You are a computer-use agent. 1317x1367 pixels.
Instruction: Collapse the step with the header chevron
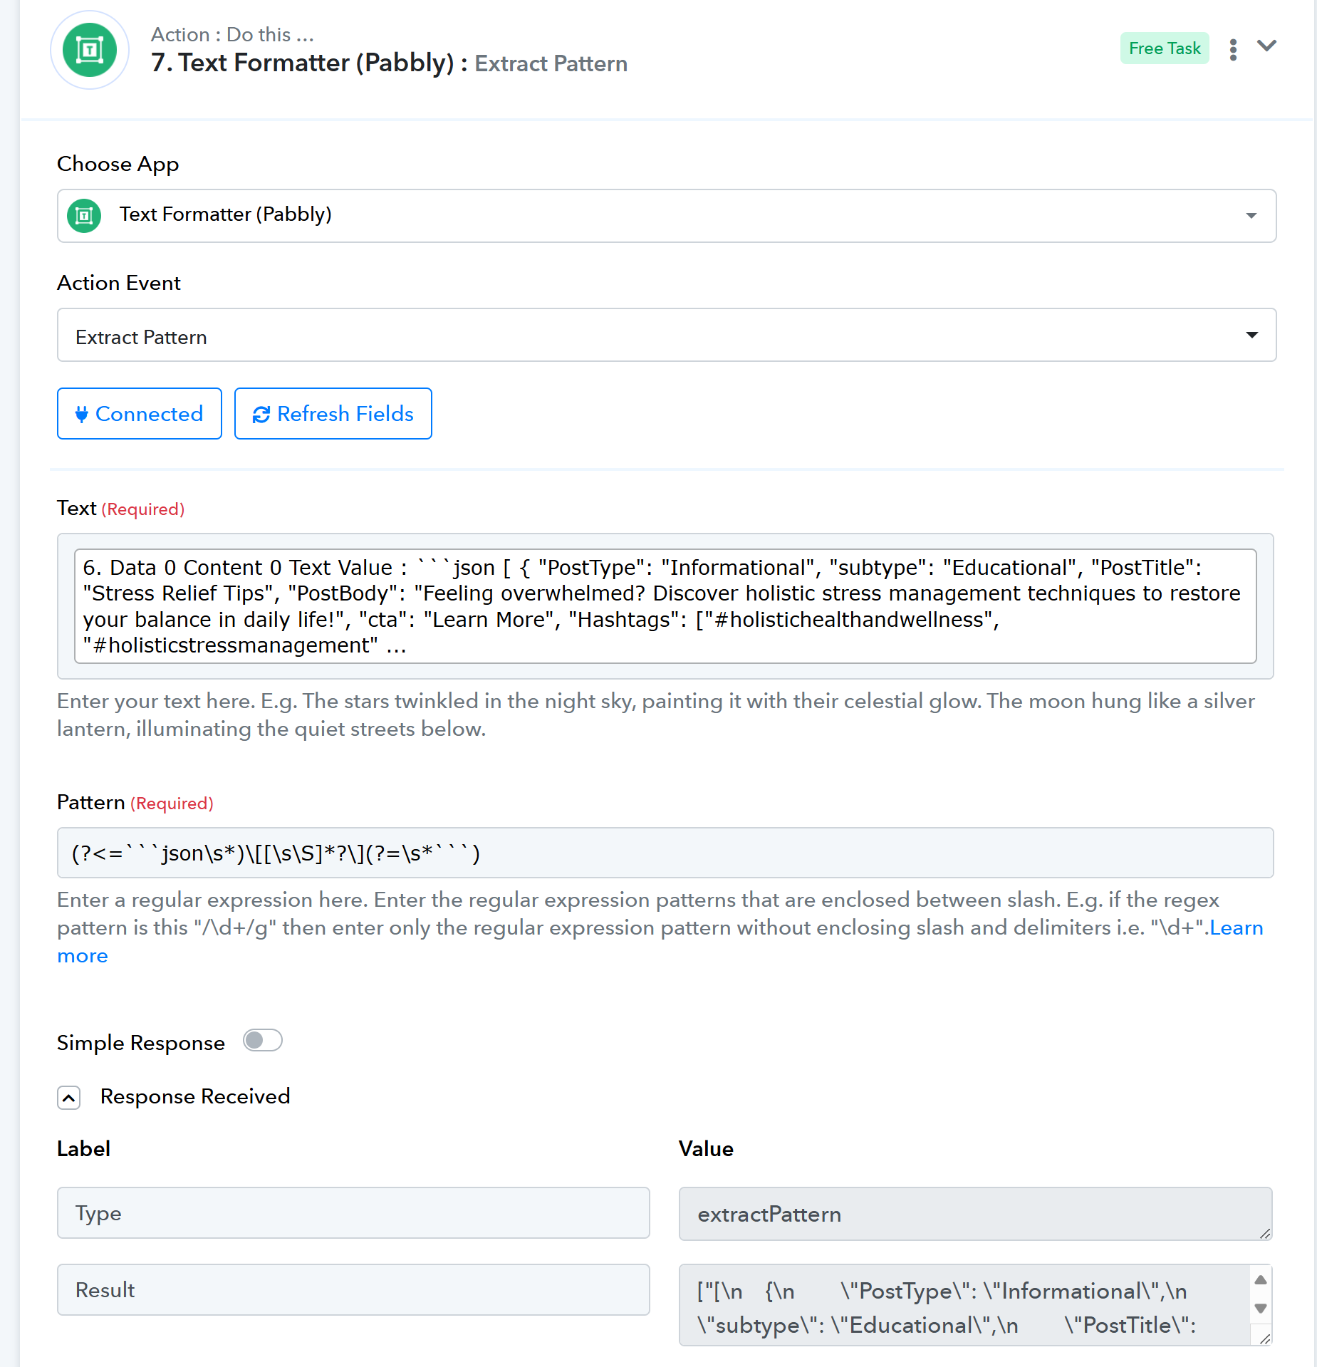(x=1266, y=46)
